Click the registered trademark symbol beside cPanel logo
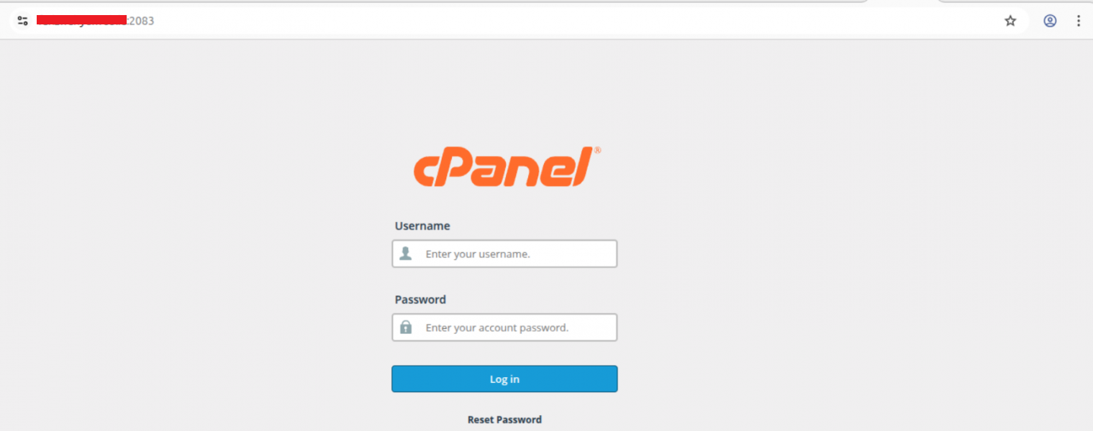 coord(597,150)
